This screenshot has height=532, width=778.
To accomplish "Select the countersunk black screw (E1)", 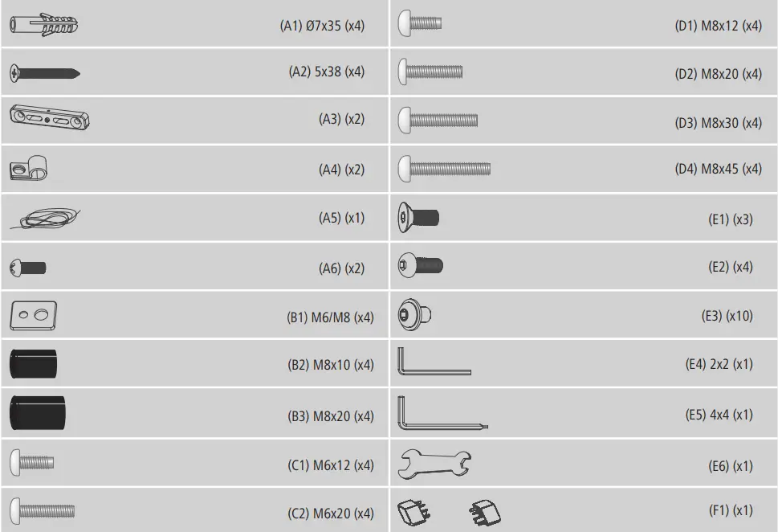I will pyautogui.click(x=418, y=218).
